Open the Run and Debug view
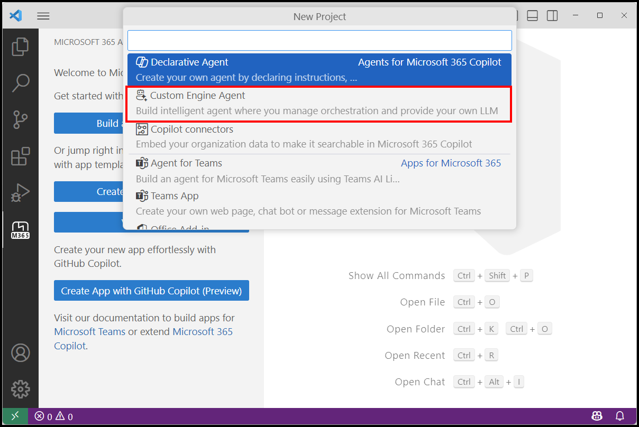Image resolution: width=639 pixels, height=427 pixels. 20,192
